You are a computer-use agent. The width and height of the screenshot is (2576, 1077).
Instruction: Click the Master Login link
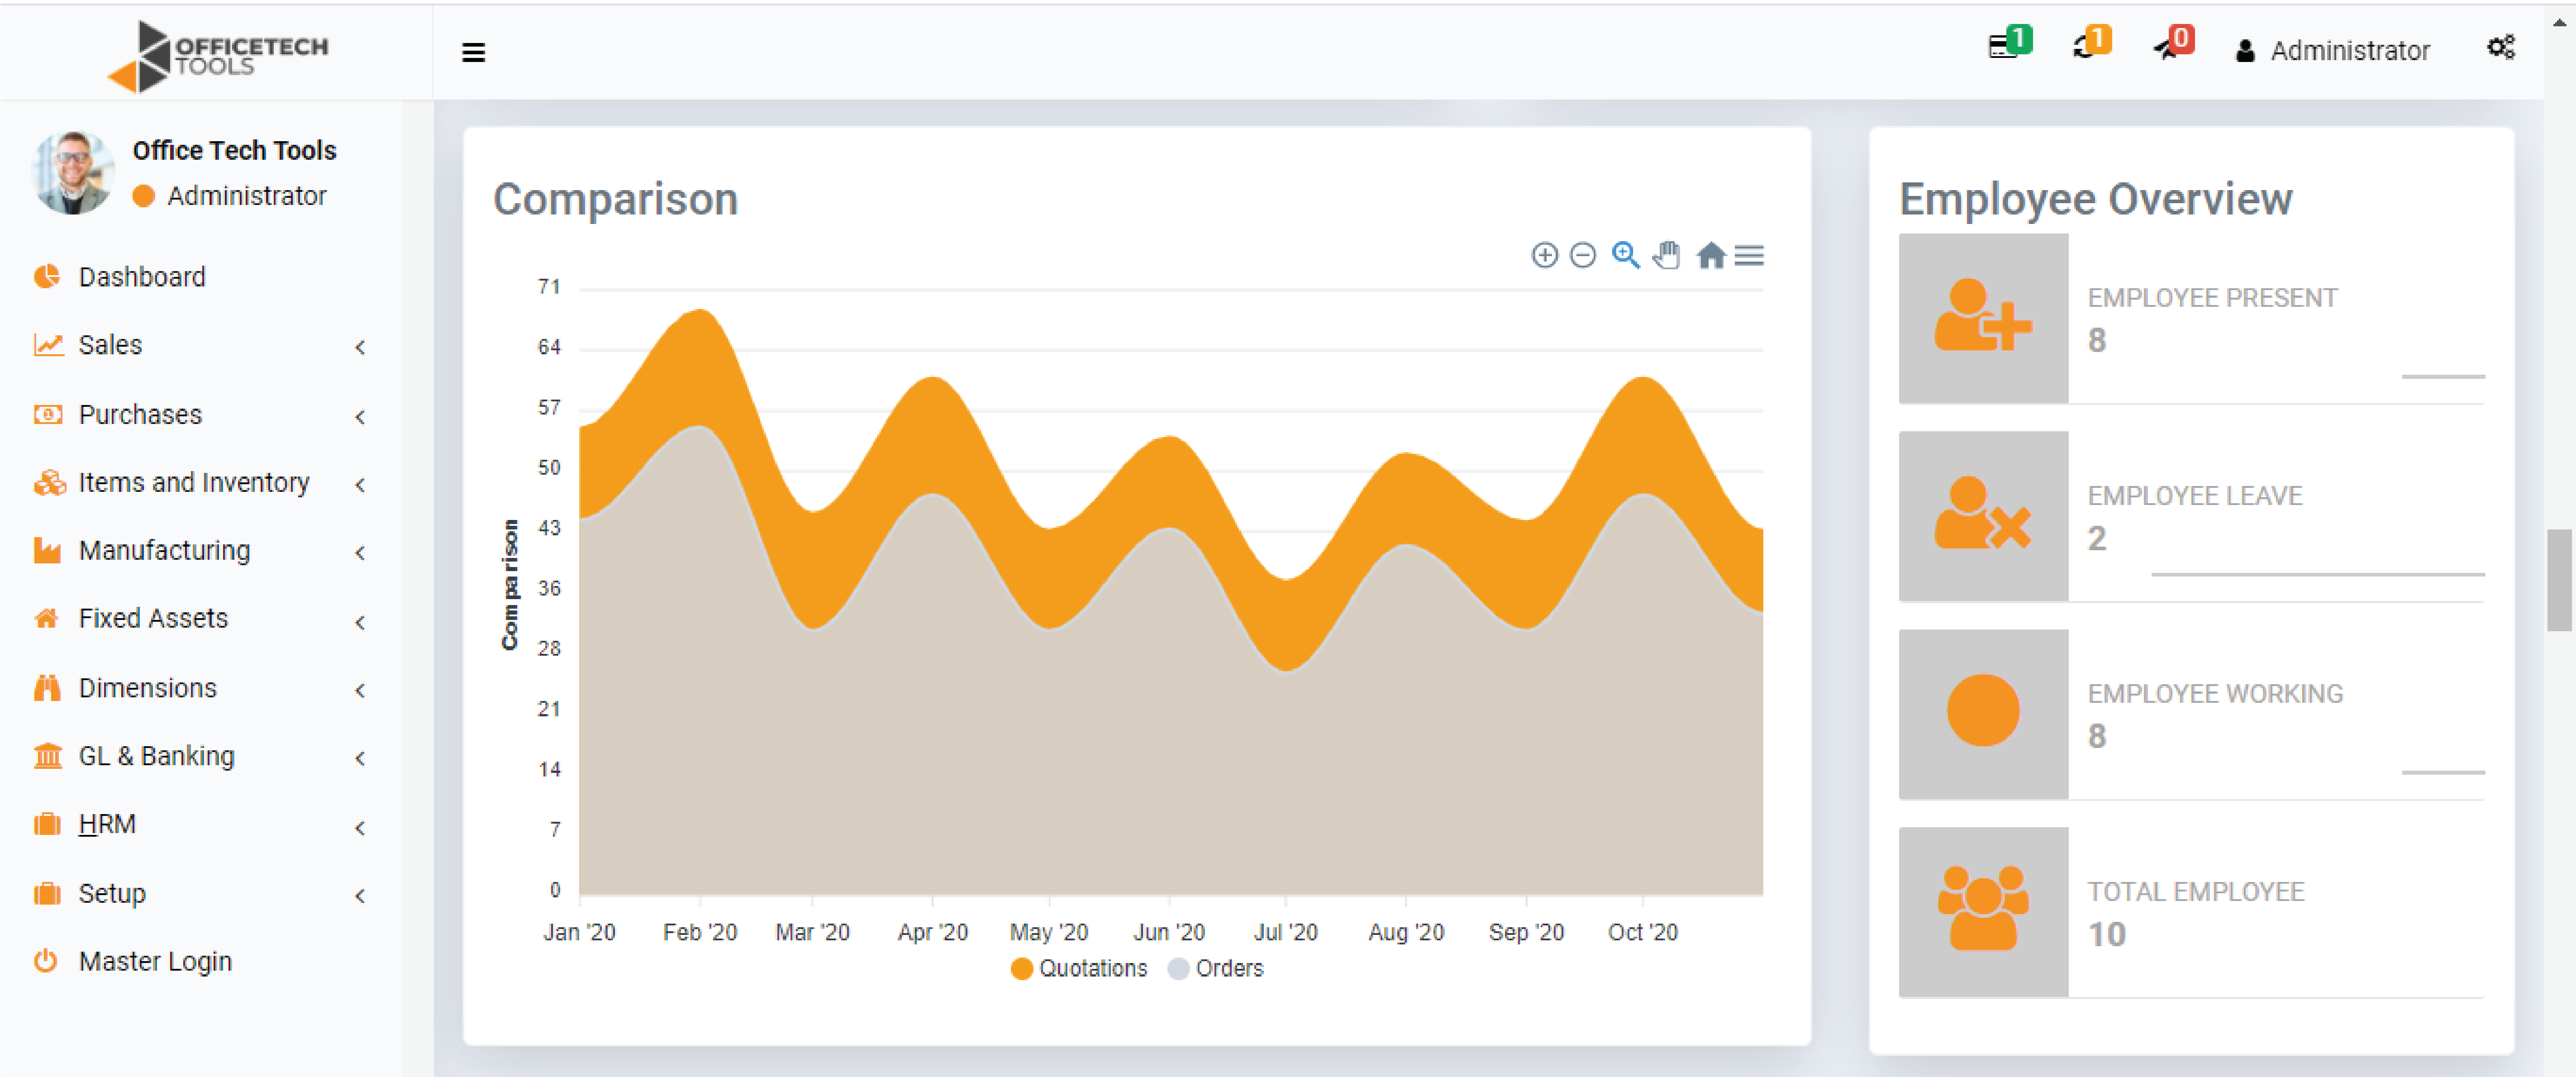pos(155,961)
